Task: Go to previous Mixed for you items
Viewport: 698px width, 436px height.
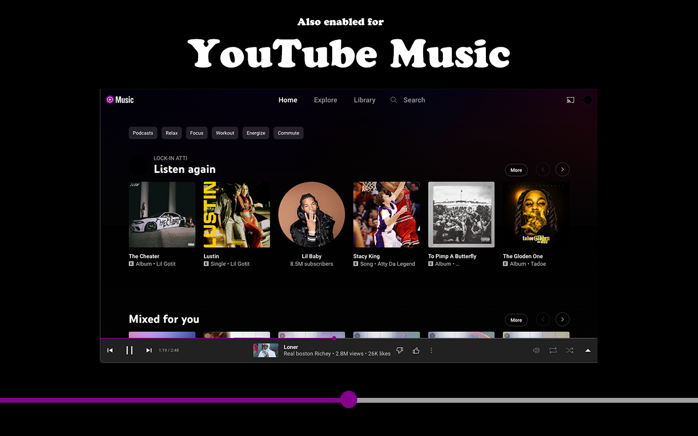Action: [543, 319]
